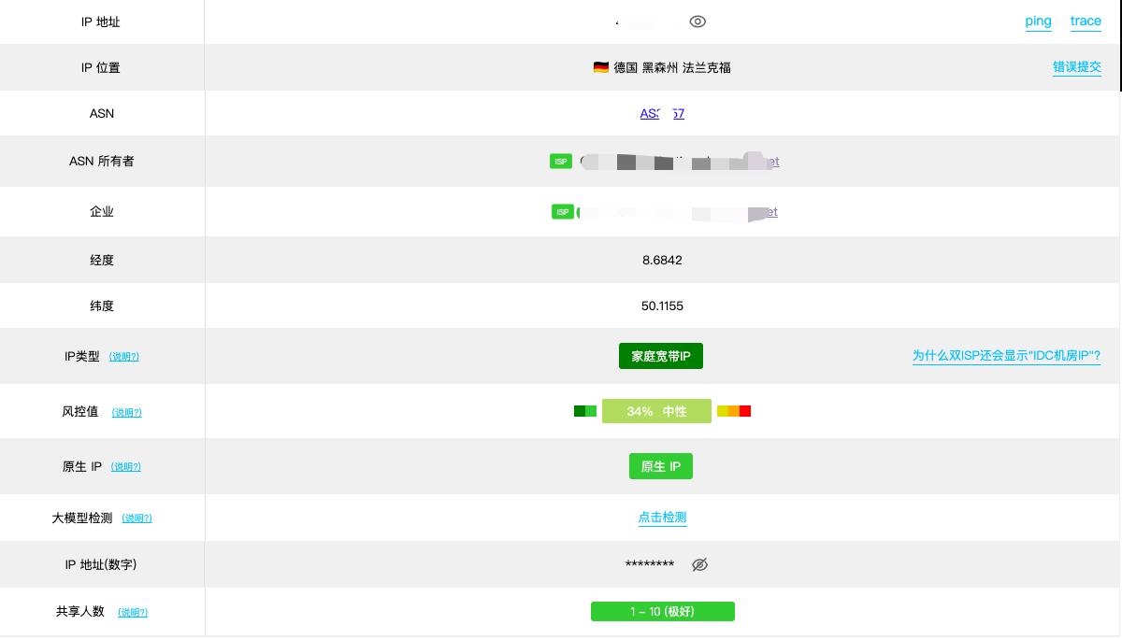Open the ASN number link

point(662,114)
